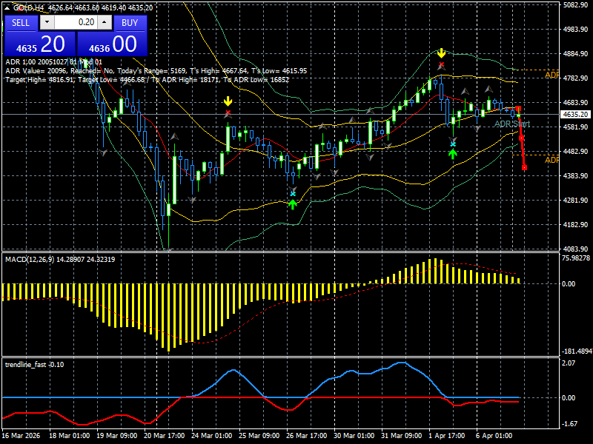593x444 pixels.
Task: Click time axis label '16 Mar 2026'
Action: pos(21,436)
